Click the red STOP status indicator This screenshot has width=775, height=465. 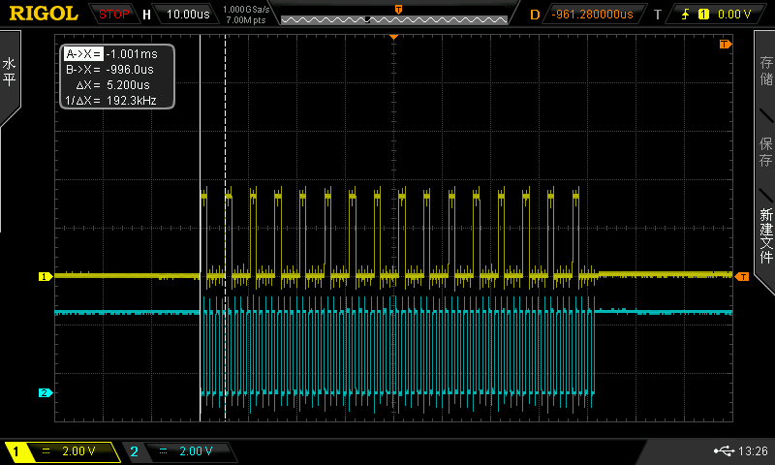coord(113,15)
